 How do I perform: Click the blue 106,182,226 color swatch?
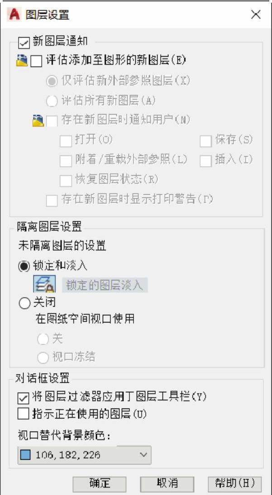point(26,455)
